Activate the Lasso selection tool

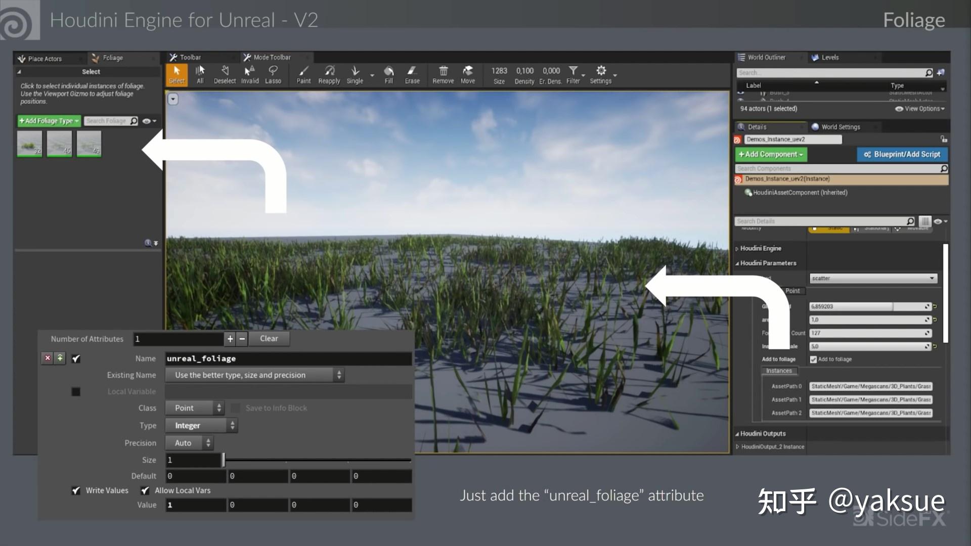(274, 74)
